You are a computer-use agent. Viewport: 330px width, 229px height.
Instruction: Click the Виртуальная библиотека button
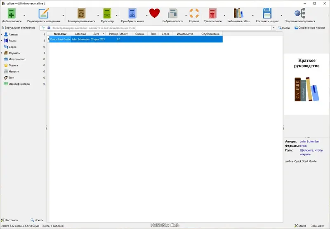[18, 28]
